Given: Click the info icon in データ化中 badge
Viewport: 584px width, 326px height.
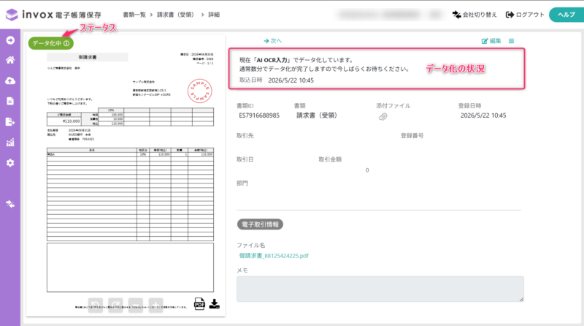Looking at the screenshot, I should [66, 43].
